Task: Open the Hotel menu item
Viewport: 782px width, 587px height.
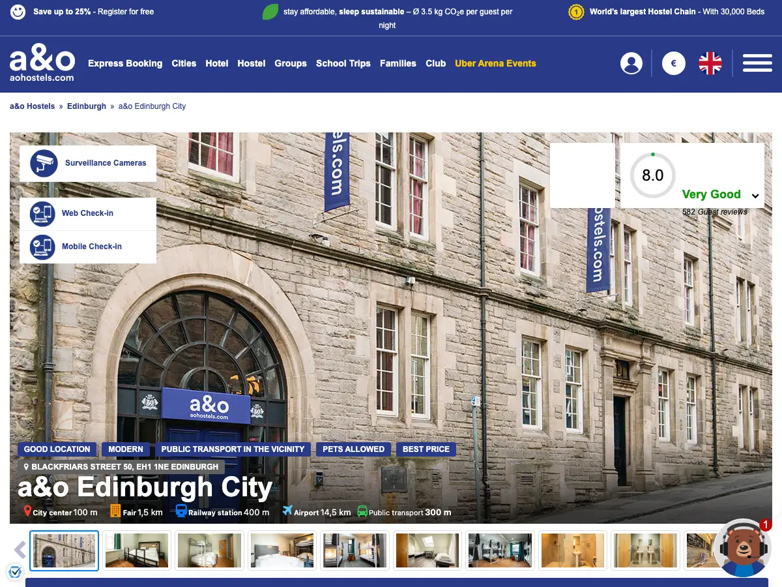Action: pos(217,63)
